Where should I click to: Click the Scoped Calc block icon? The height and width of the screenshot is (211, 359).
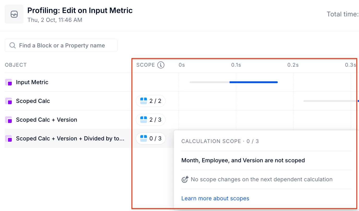tap(9, 101)
